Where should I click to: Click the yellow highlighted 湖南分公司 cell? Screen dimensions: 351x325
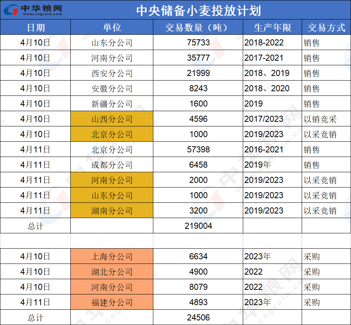112,211
